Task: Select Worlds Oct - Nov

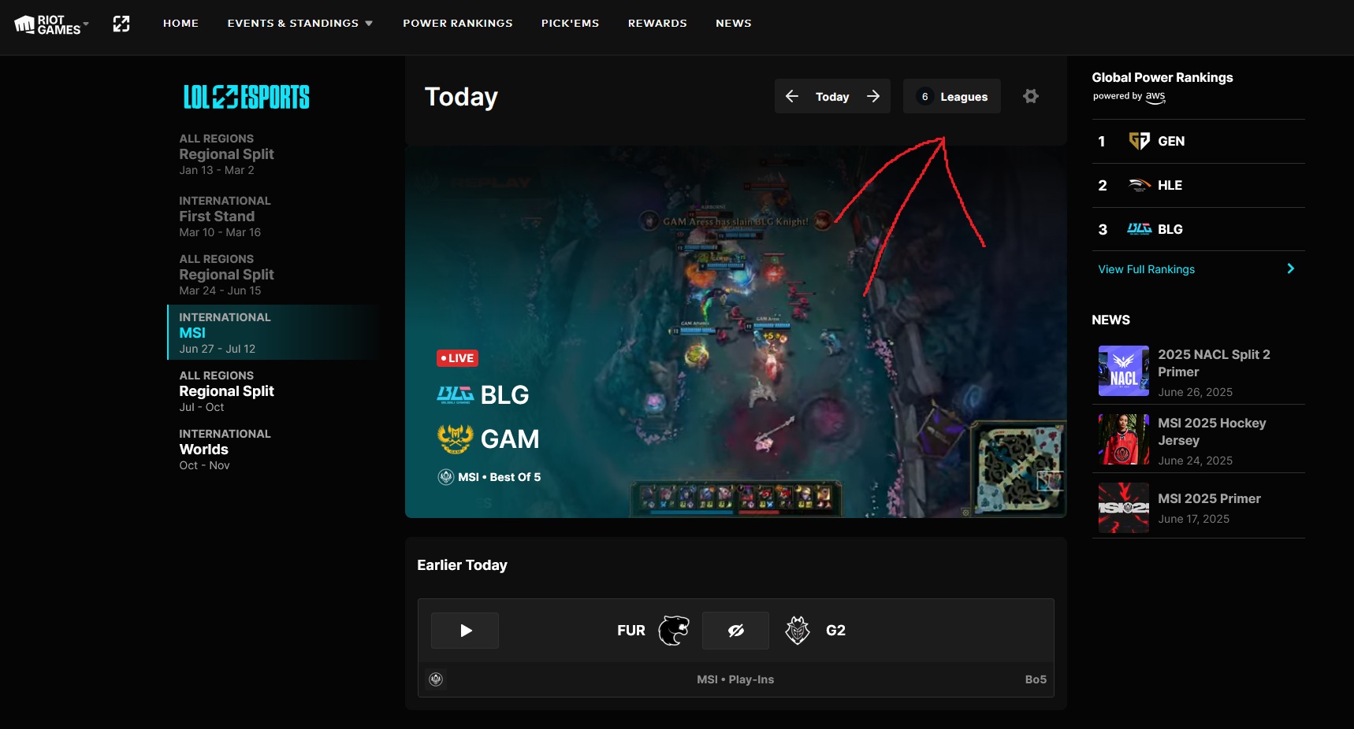Action: pyautogui.click(x=273, y=450)
